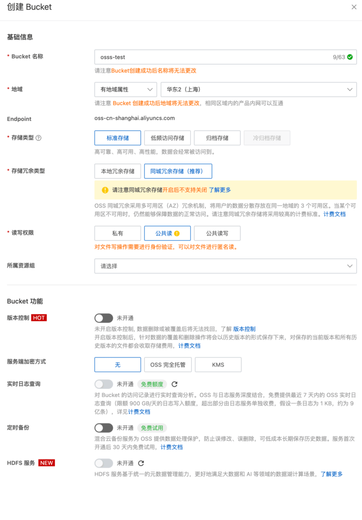Choose 本地冗余存储 redundancy option
The height and width of the screenshot is (520, 362).
pyautogui.click(x=118, y=171)
